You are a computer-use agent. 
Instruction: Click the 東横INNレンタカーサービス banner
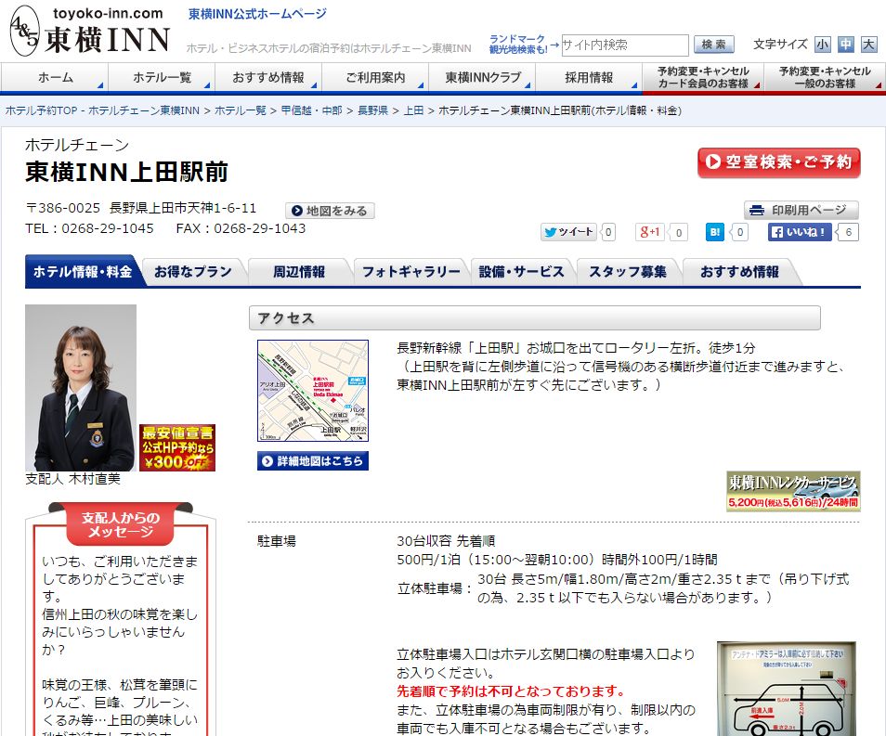(793, 491)
